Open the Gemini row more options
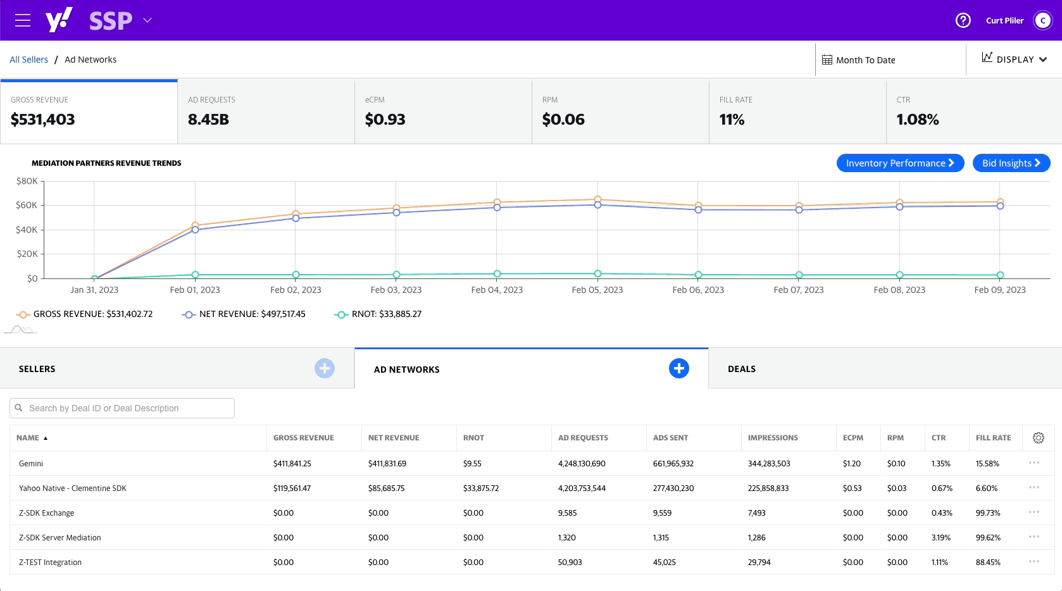1062x591 pixels. (x=1034, y=463)
